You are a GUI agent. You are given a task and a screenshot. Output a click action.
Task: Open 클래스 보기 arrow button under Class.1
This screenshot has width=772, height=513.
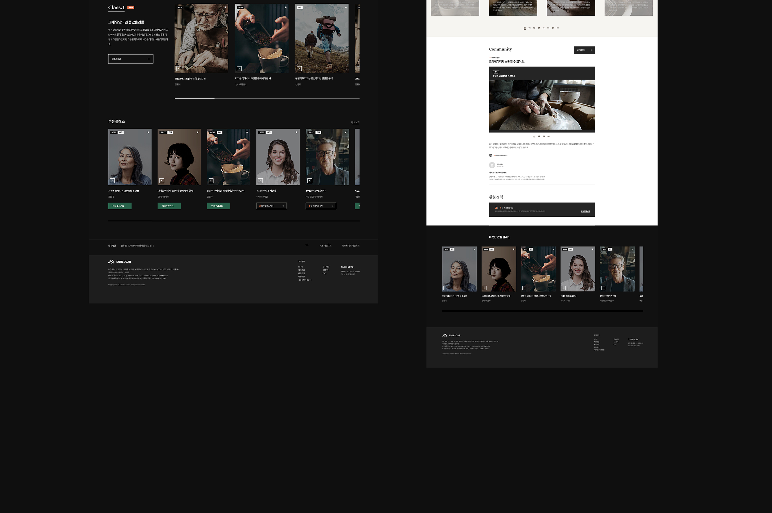coord(131,59)
